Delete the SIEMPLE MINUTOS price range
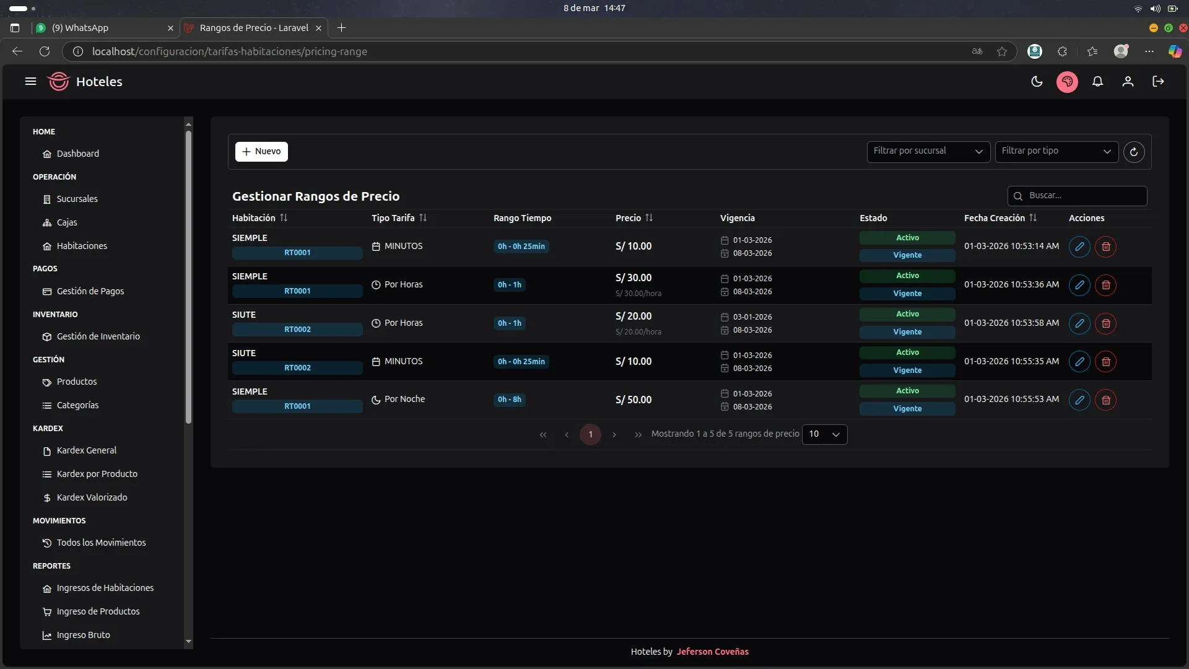The image size is (1189, 669). coord(1105,247)
